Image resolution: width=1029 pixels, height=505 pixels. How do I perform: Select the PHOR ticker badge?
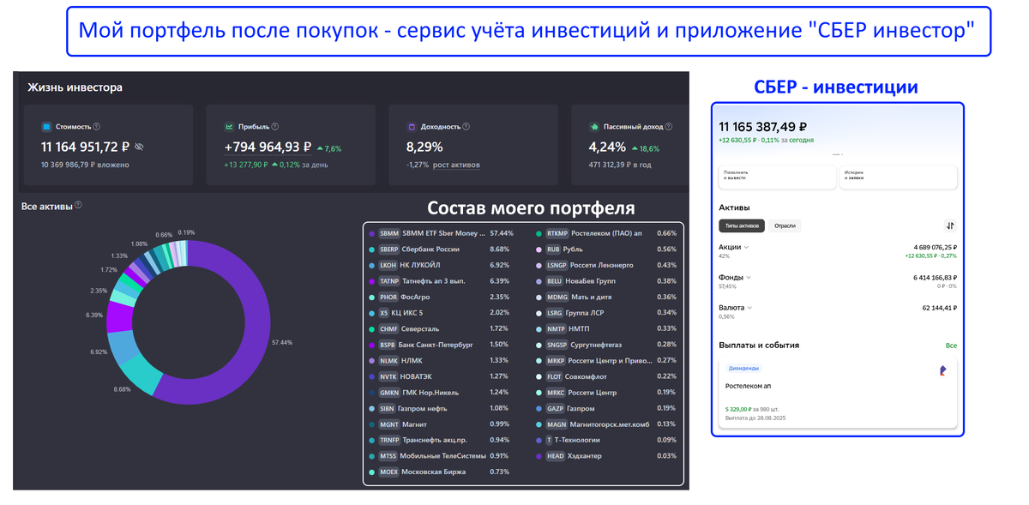(x=388, y=297)
